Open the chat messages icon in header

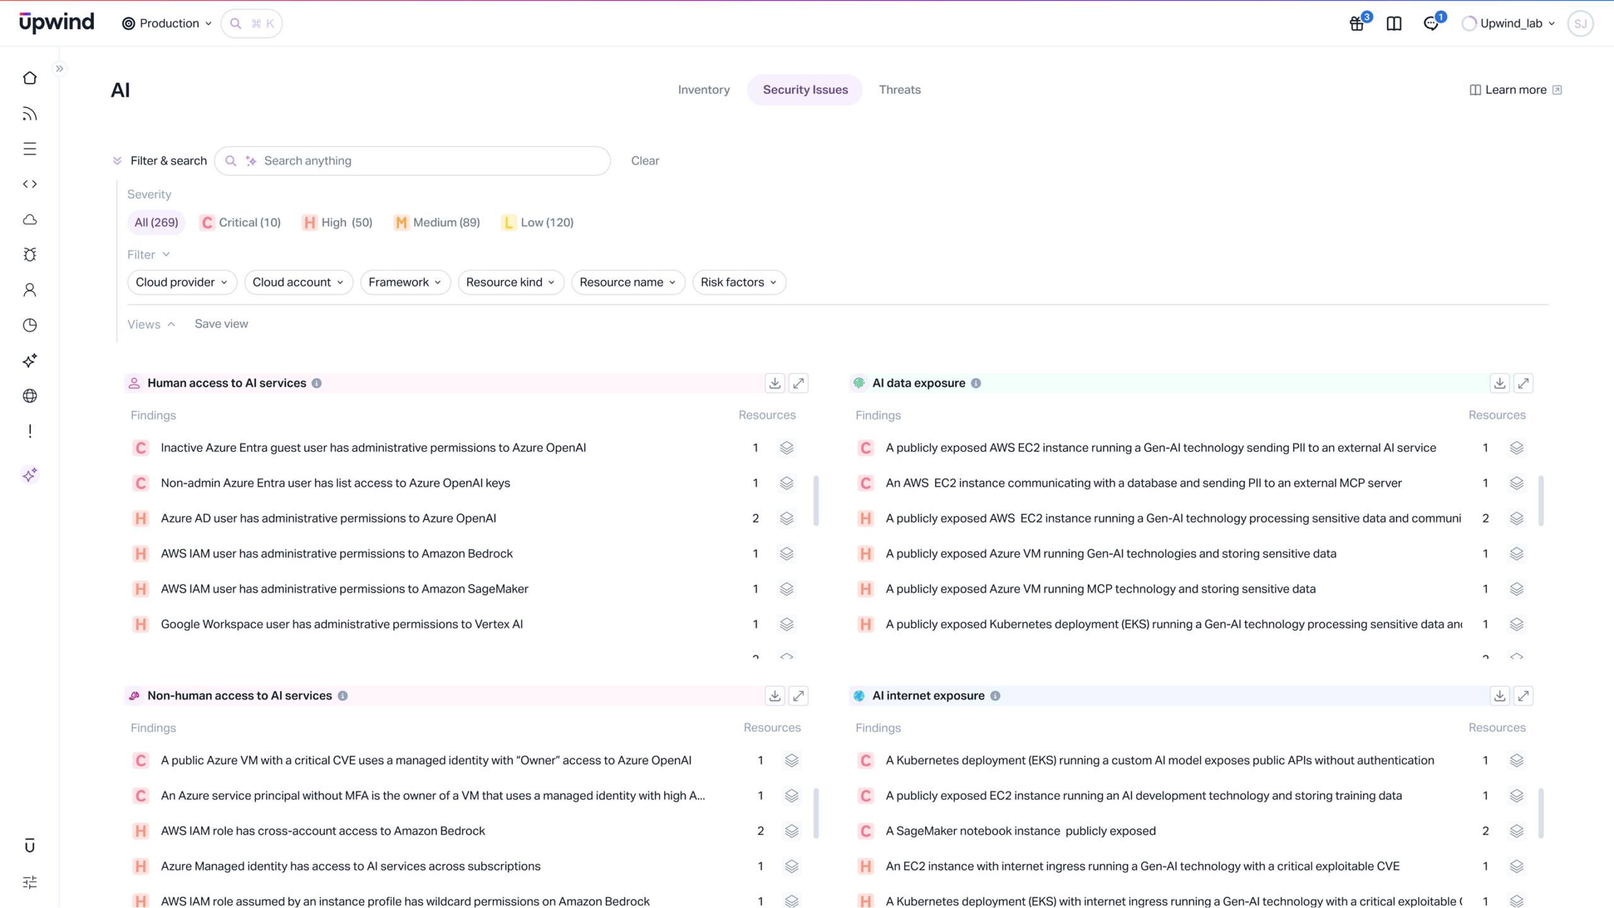coord(1431,23)
